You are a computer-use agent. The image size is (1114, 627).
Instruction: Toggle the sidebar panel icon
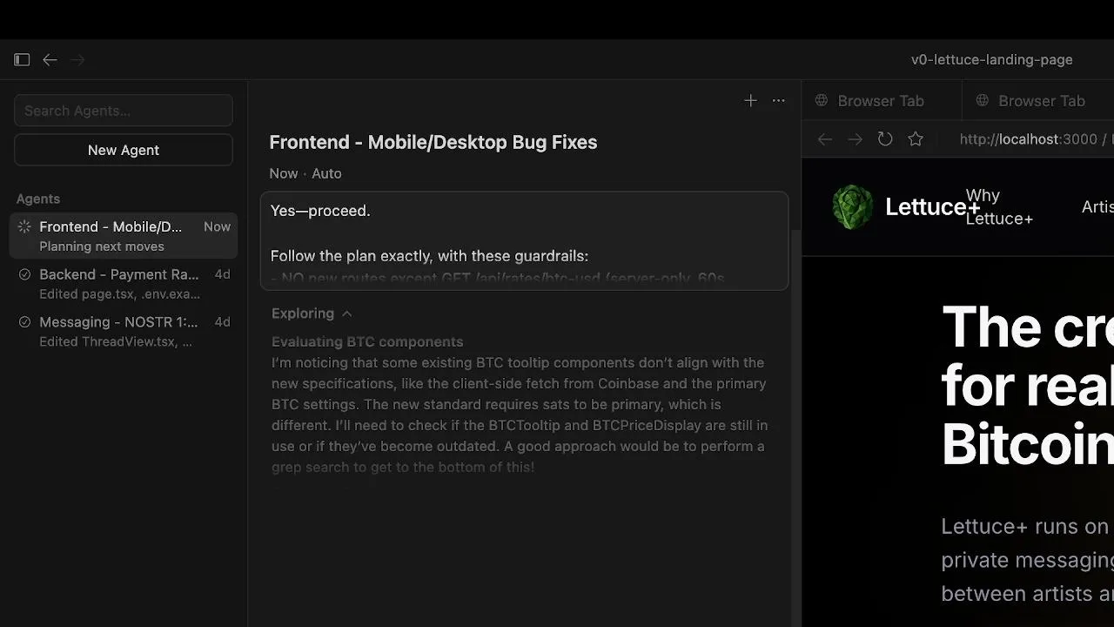click(22, 60)
